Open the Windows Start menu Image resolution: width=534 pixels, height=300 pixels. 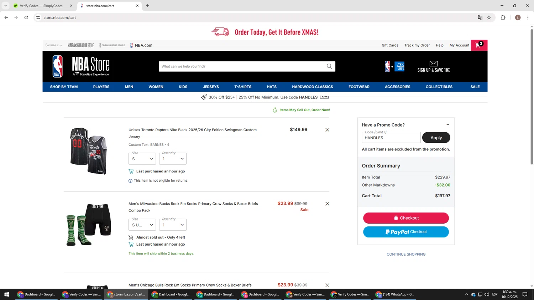pyautogui.click(x=6, y=294)
